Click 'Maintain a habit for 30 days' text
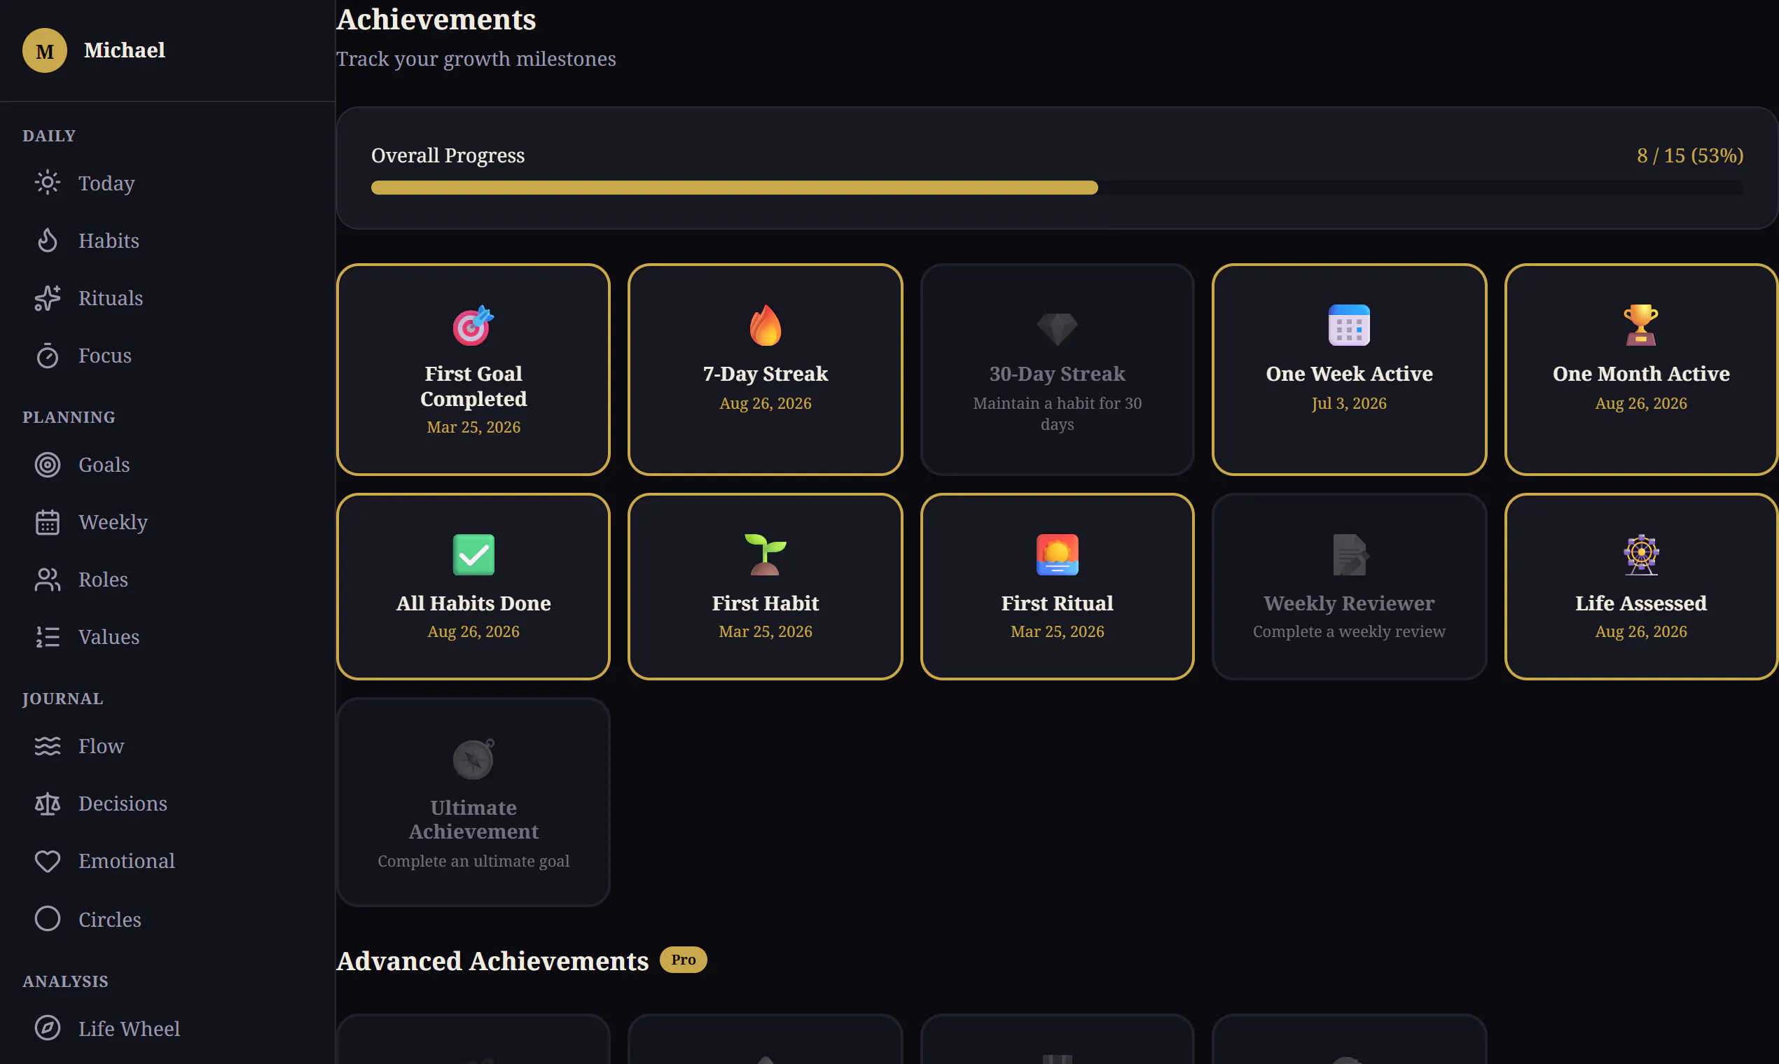 [1058, 414]
